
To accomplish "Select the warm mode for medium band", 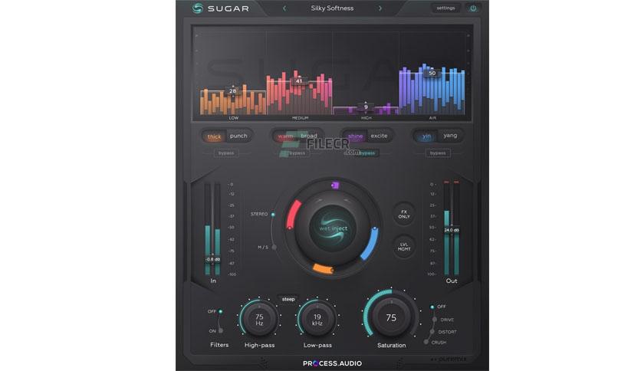I will coord(285,136).
